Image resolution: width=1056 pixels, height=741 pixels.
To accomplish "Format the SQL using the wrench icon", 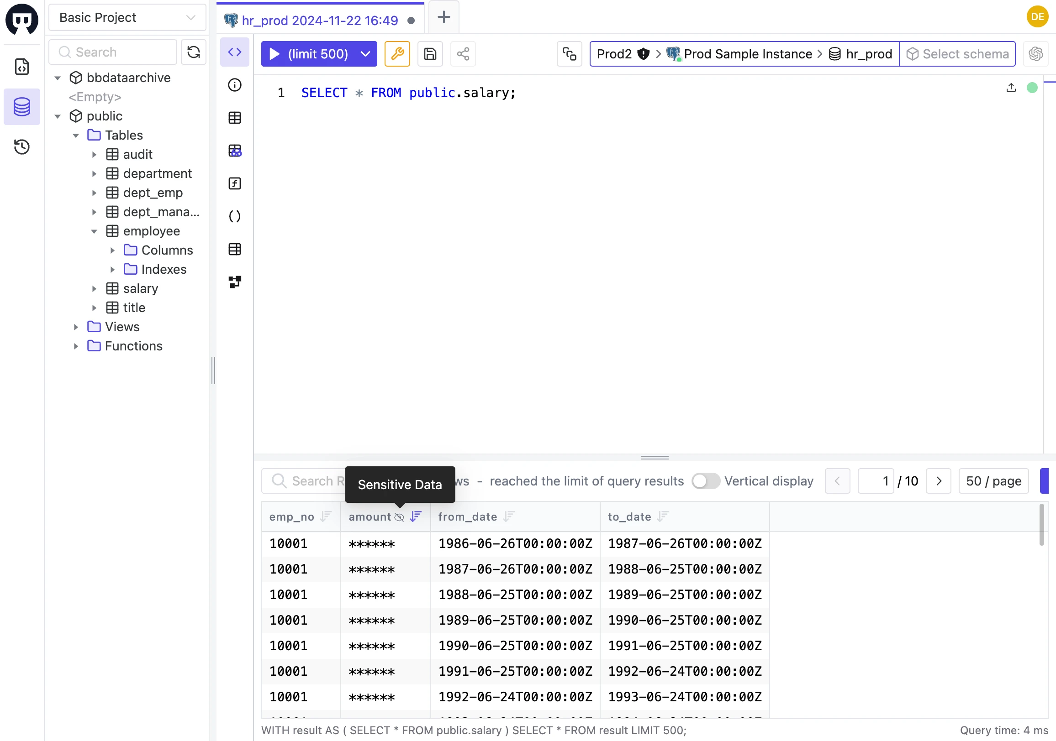I will [397, 54].
